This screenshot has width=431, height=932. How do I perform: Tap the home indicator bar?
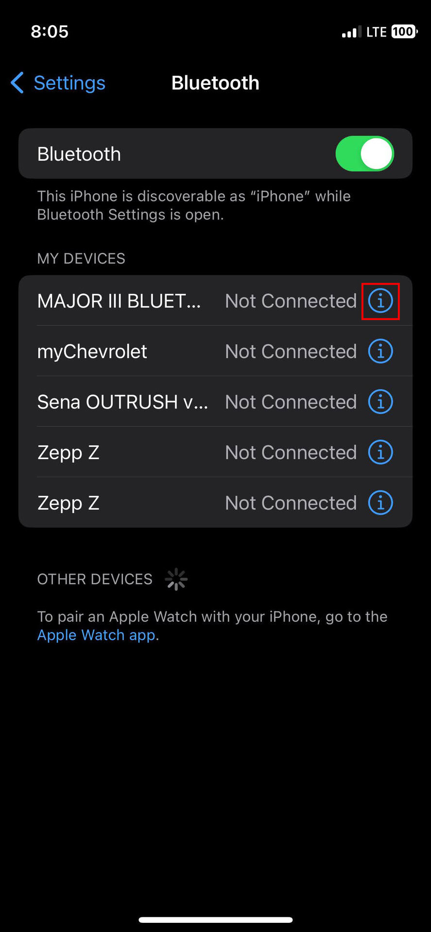pyautogui.click(x=215, y=920)
